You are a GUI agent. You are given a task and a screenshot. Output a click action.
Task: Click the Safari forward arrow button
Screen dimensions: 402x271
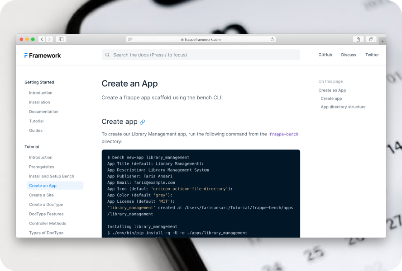pos(49,39)
